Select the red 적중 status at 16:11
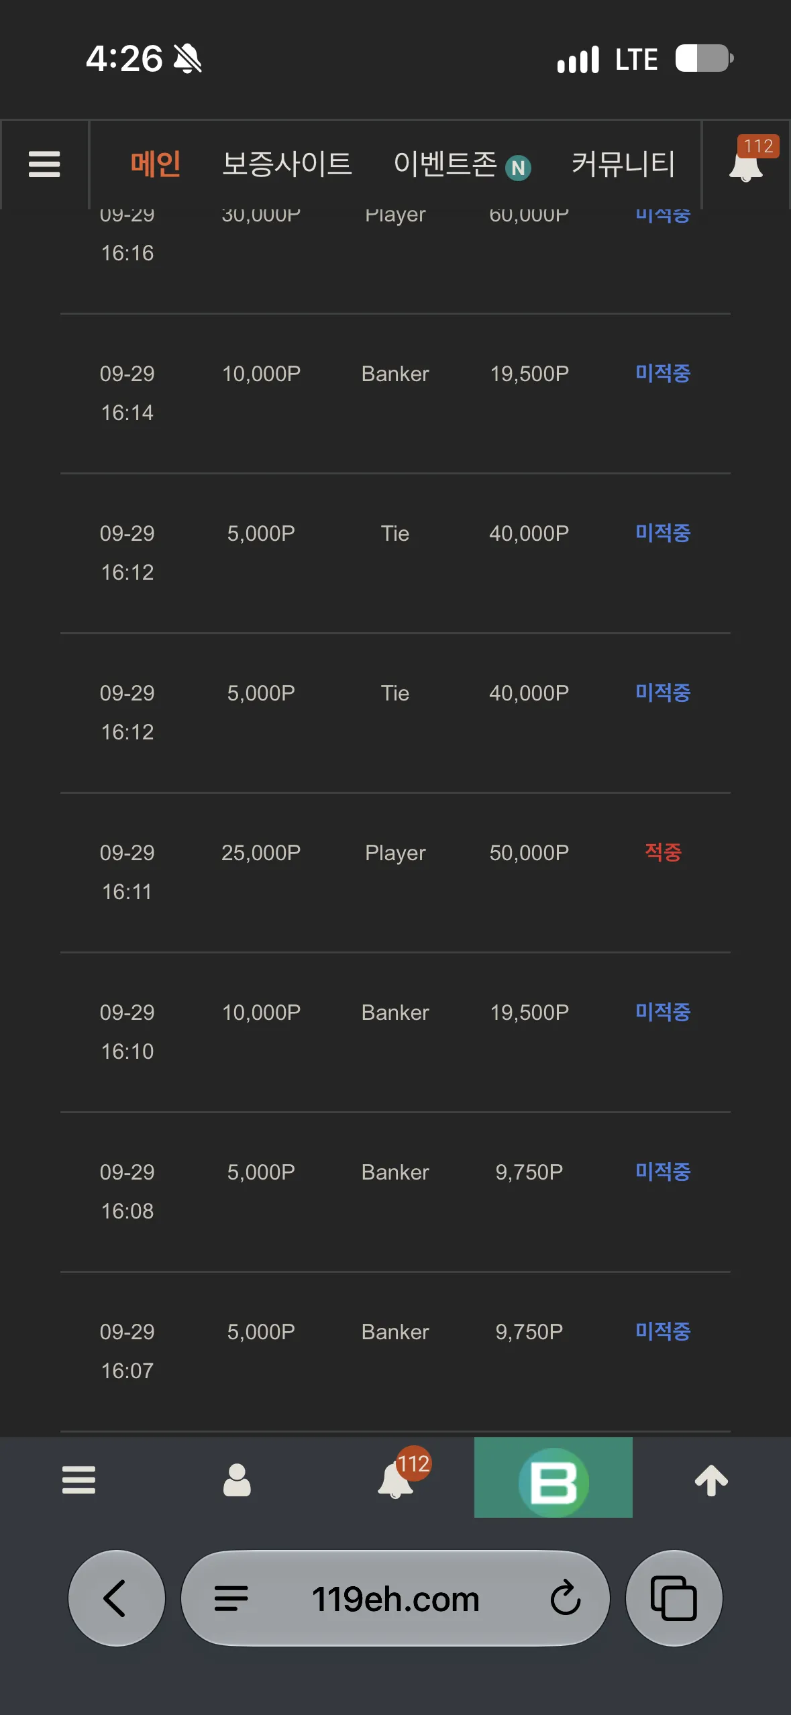 (x=663, y=852)
